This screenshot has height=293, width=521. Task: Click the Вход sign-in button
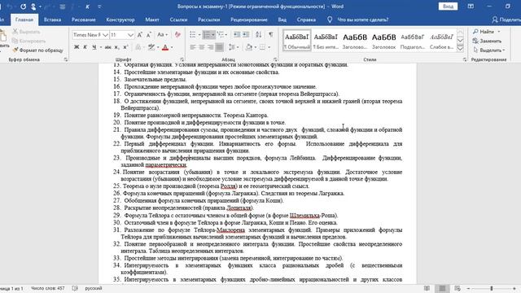pos(448,7)
